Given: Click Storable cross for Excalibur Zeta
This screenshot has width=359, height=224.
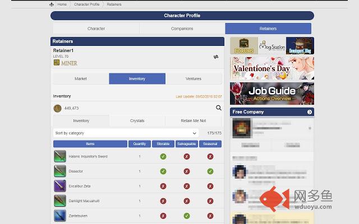Looking at the screenshot, I should [x=163, y=186].
